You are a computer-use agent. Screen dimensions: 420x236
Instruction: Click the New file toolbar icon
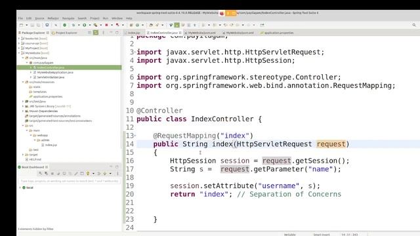click(x=21, y=25)
